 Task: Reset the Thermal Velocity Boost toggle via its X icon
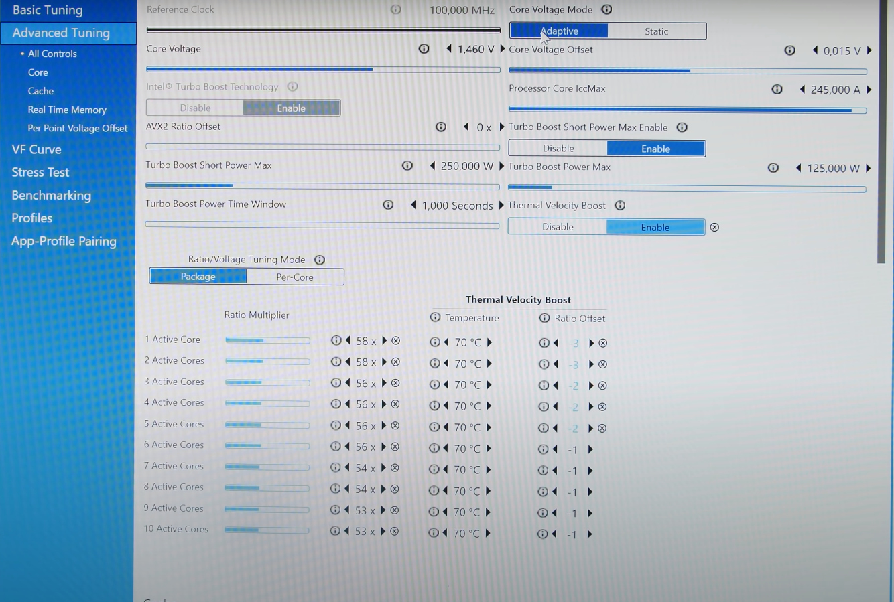pos(714,227)
